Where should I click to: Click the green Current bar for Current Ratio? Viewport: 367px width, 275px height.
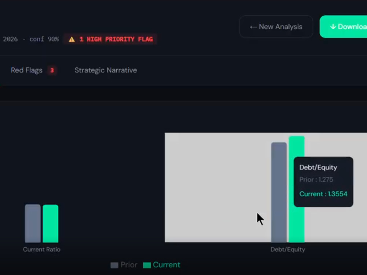coord(51,224)
